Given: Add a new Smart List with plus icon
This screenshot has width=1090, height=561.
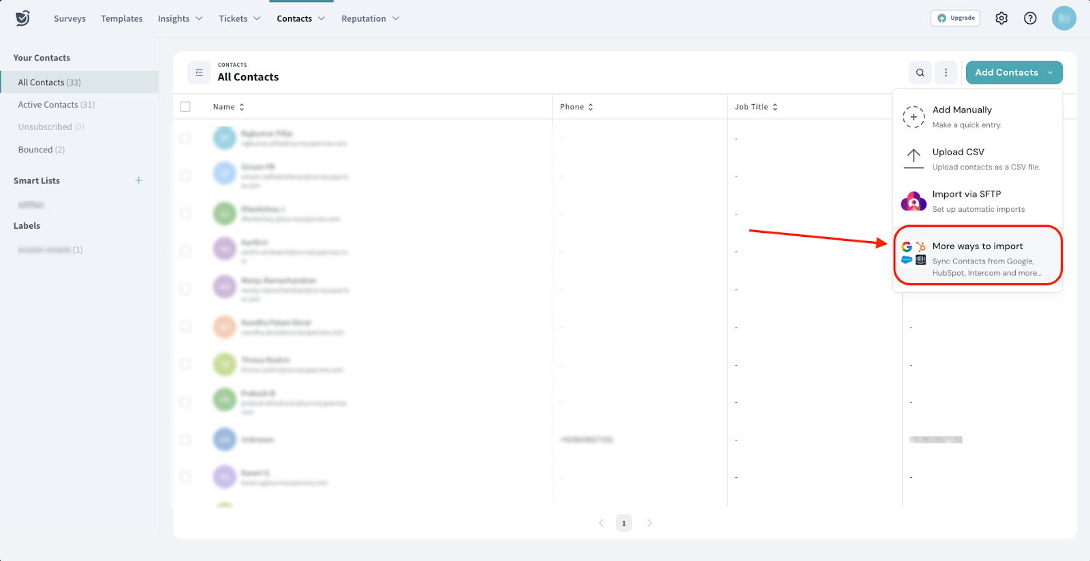Looking at the screenshot, I should [139, 180].
